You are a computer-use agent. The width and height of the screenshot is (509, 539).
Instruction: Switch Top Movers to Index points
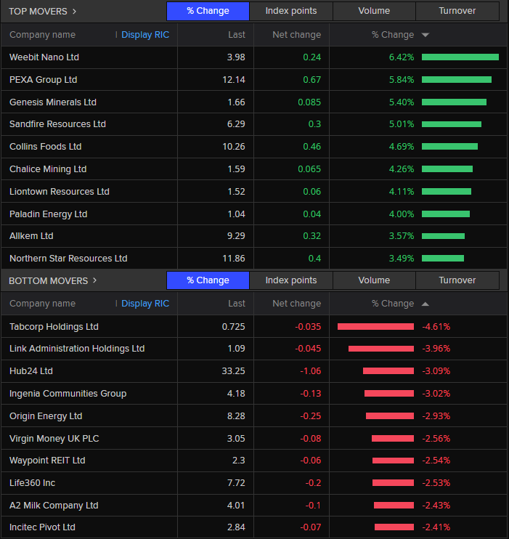coord(291,11)
